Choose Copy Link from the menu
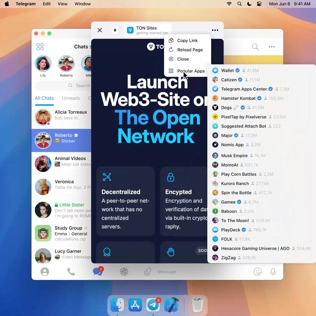Viewport: 316px width, 316px height. 187,41
